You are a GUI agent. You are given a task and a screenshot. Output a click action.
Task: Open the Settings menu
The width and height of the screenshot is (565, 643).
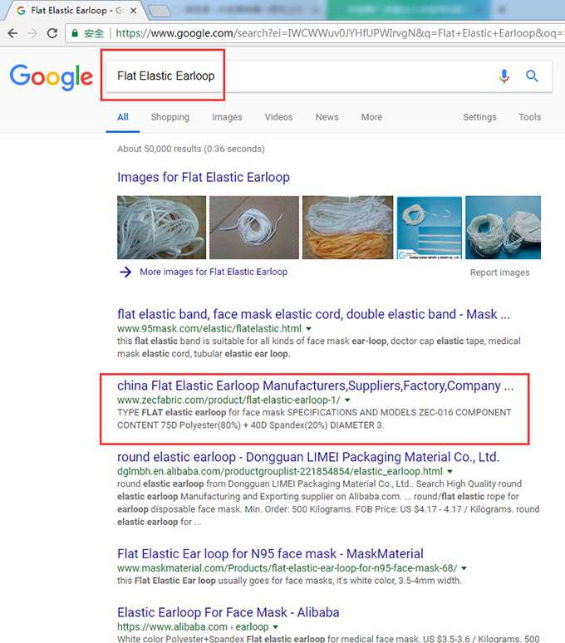(x=479, y=117)
